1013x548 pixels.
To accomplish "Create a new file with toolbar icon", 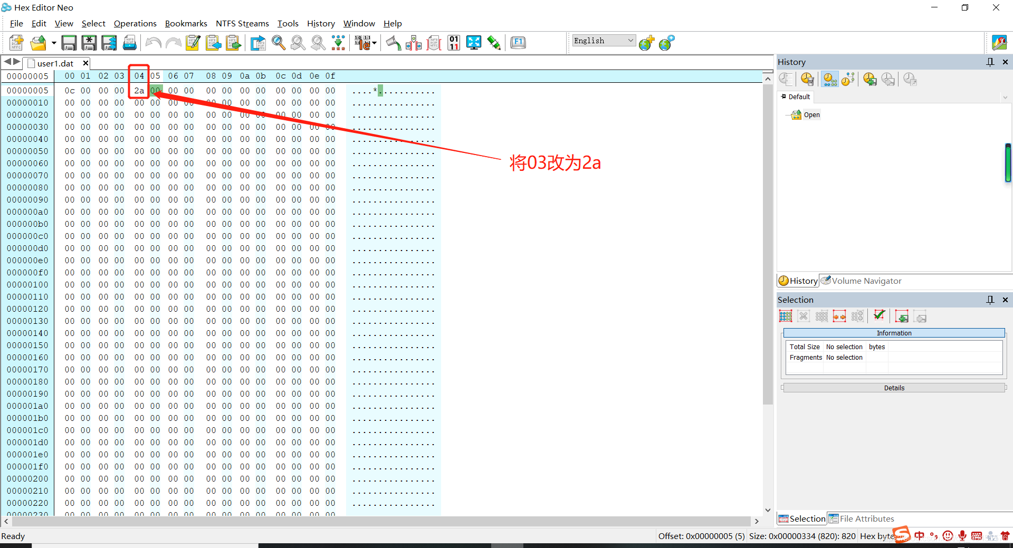I will coord(16,42).
